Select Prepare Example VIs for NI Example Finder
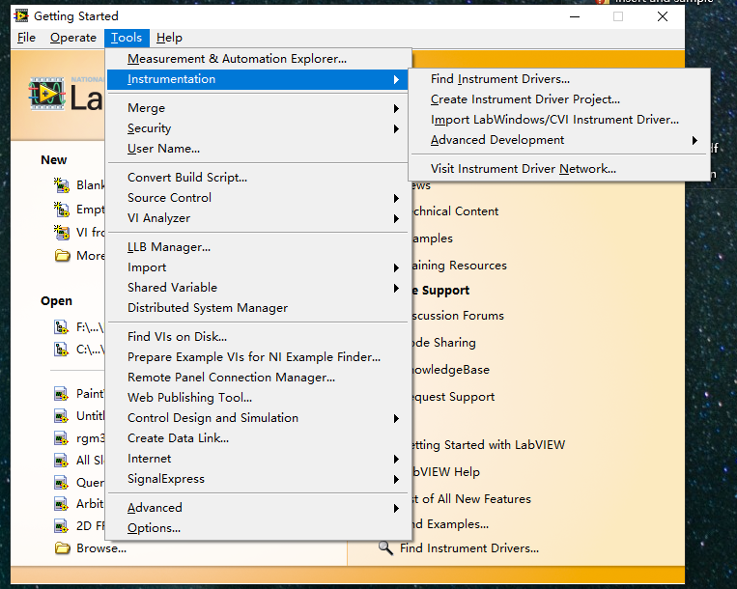 point(258,356)
